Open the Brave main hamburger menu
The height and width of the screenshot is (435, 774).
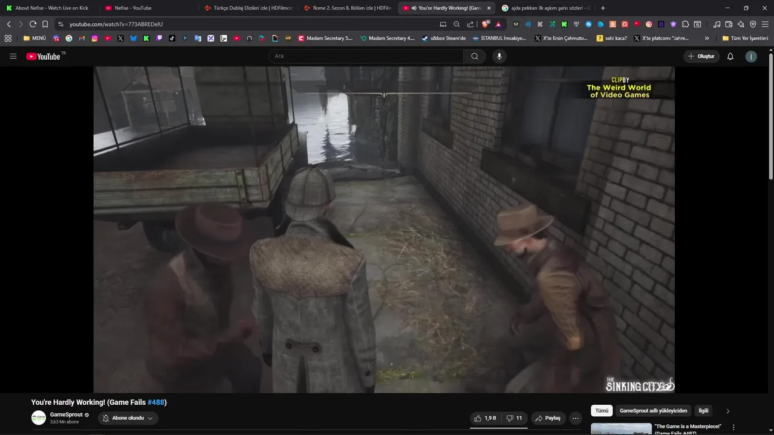(765, 24)
